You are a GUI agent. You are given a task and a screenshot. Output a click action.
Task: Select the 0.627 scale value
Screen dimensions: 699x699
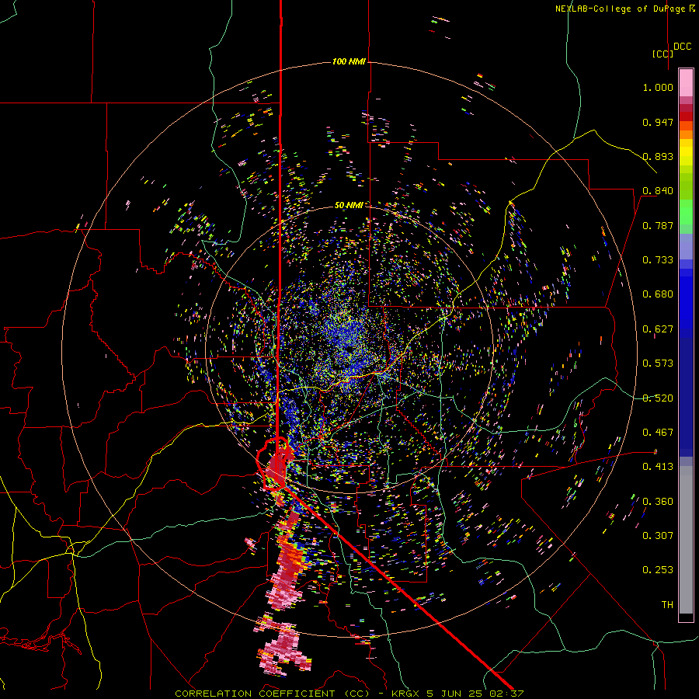[x=658, y=329]
